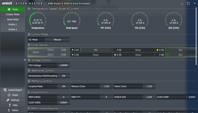198x113 pixels.
Task: Open Help
Action: click(13, 105)
